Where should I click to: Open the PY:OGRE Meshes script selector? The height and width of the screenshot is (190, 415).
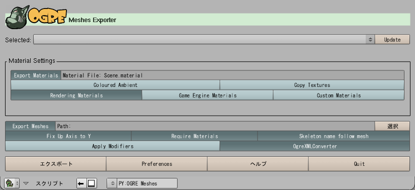coord(142,183)
